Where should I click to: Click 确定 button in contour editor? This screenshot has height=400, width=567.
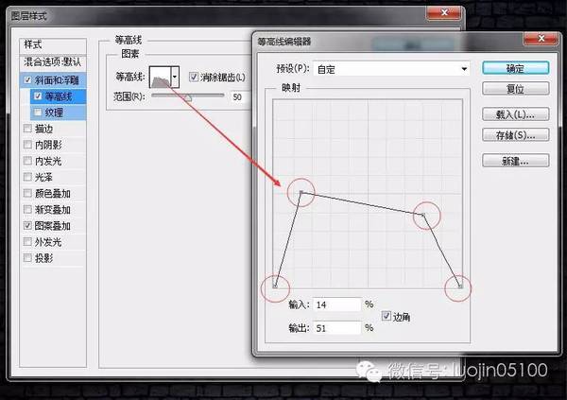tap(516, 68)
